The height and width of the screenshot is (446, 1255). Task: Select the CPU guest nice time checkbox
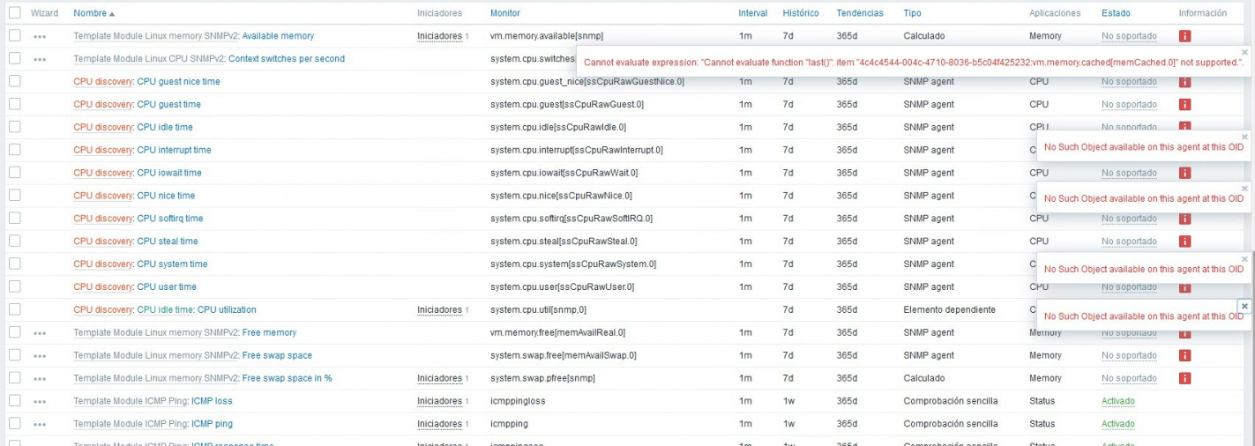click(x=14, y=81)
